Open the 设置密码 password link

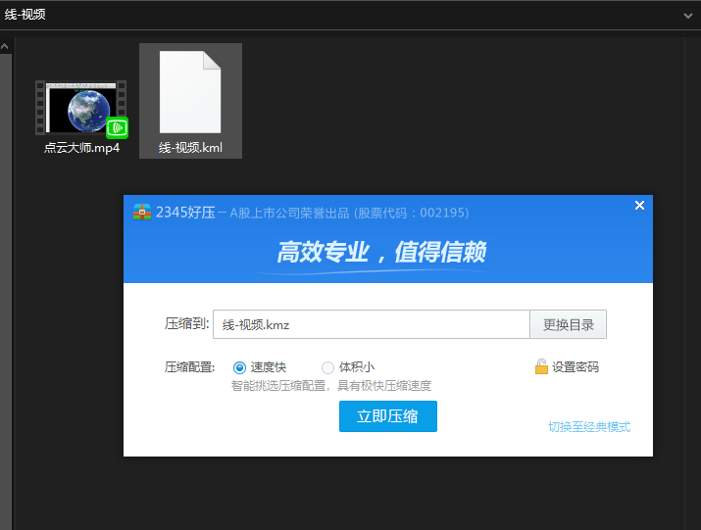point(575,367)
